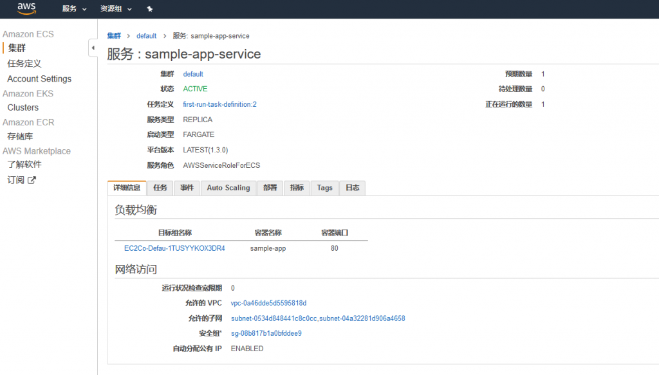Click the 集群 breadcrumb link
The height and width of the screenshot is (375, 659).
click(114, 35)
